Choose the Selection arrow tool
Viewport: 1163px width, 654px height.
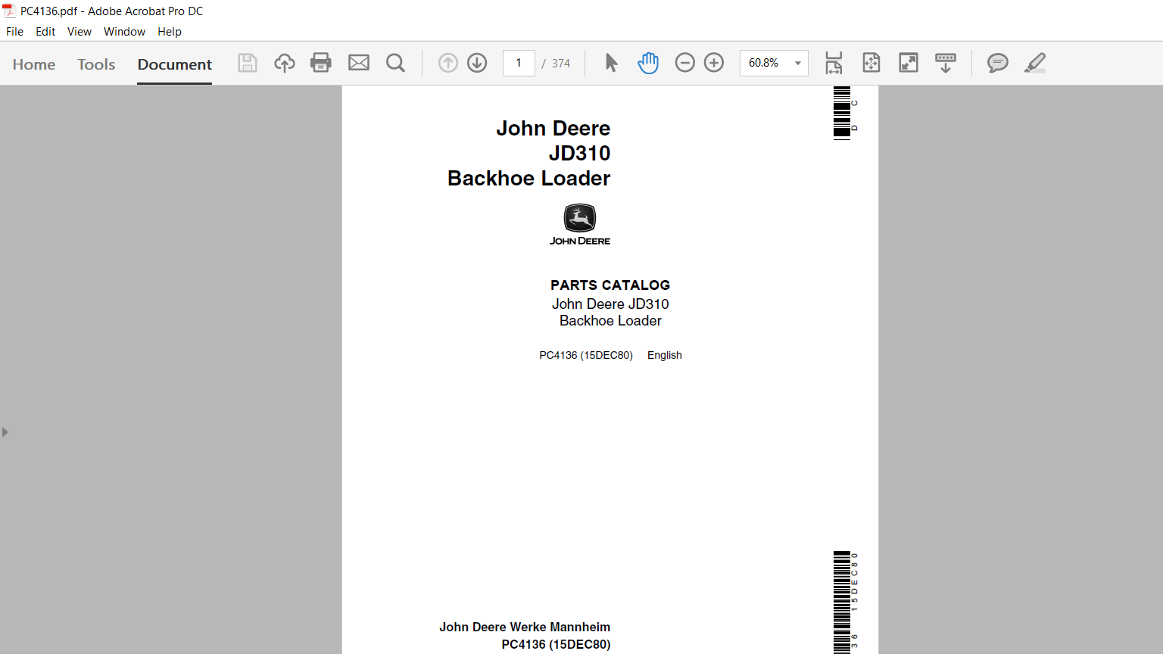click(x=611, y=63)
